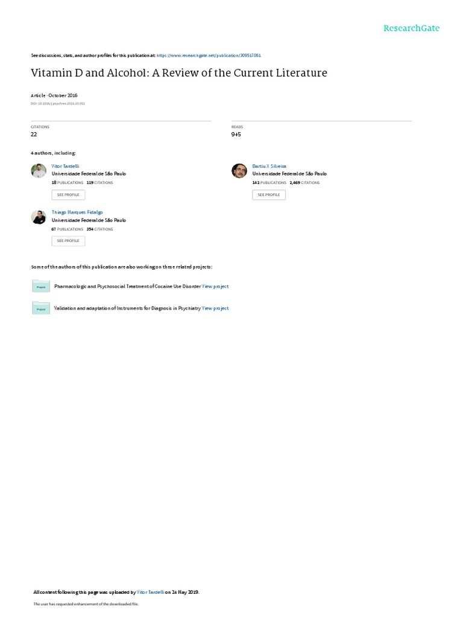Click See Profile button under Thiago Marques Fidalgo
Viewport: 463px width, 618px height.
point(68,241)
